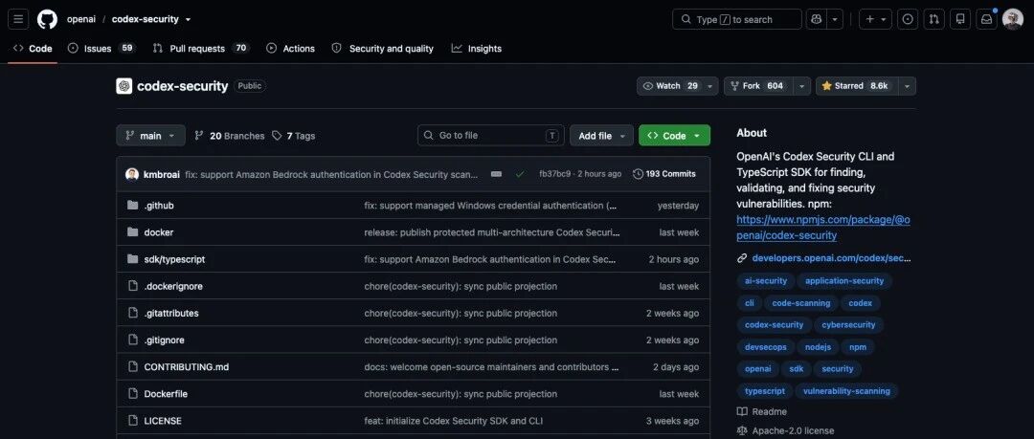Viewport: 1034px width, 439px height.
Task: Open the .dockerignore file
Action: [173, 286]
